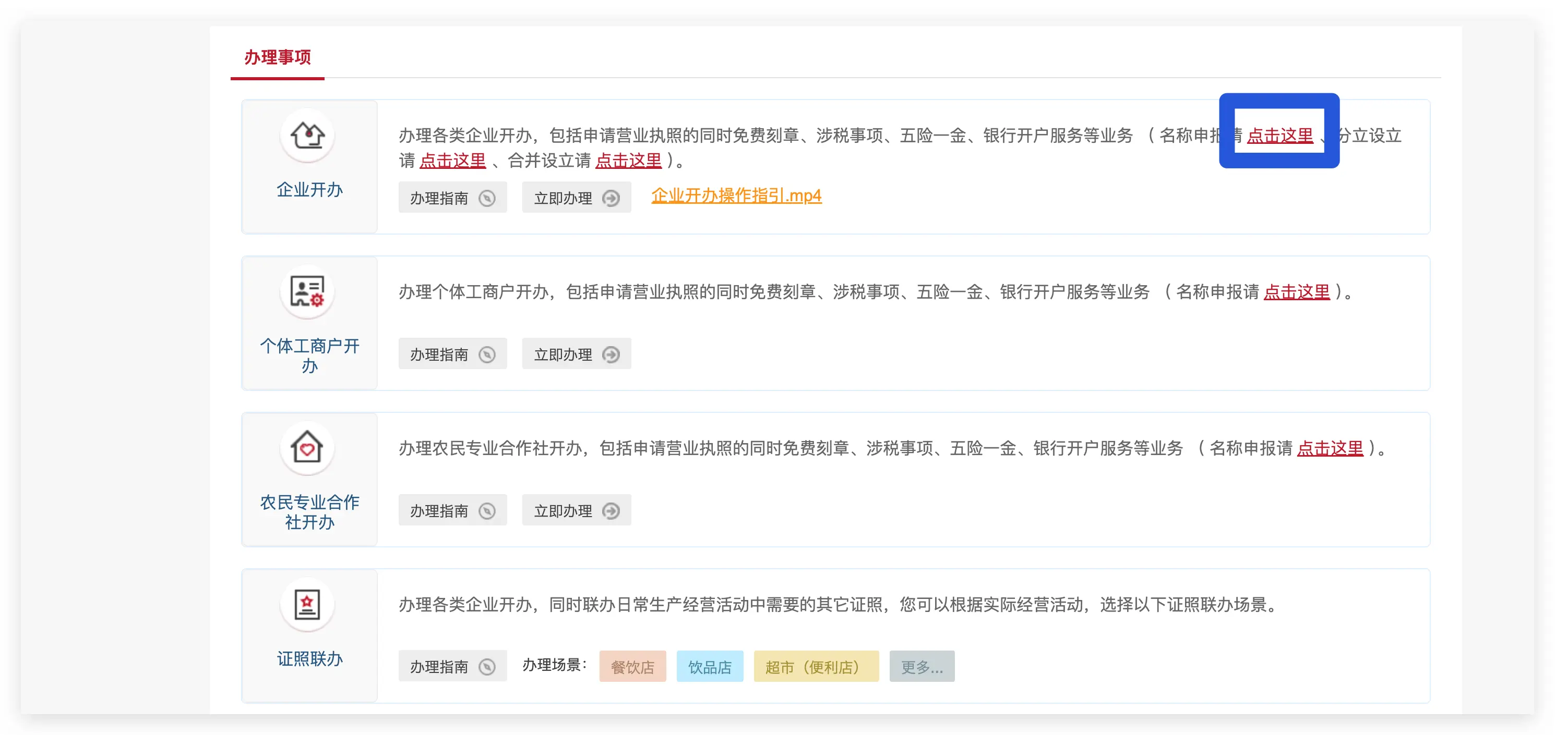Viewport: 1555px width, 735px height.
Task: Click 办理指南 icon in 证照联办 row
Action: [487, 666]
